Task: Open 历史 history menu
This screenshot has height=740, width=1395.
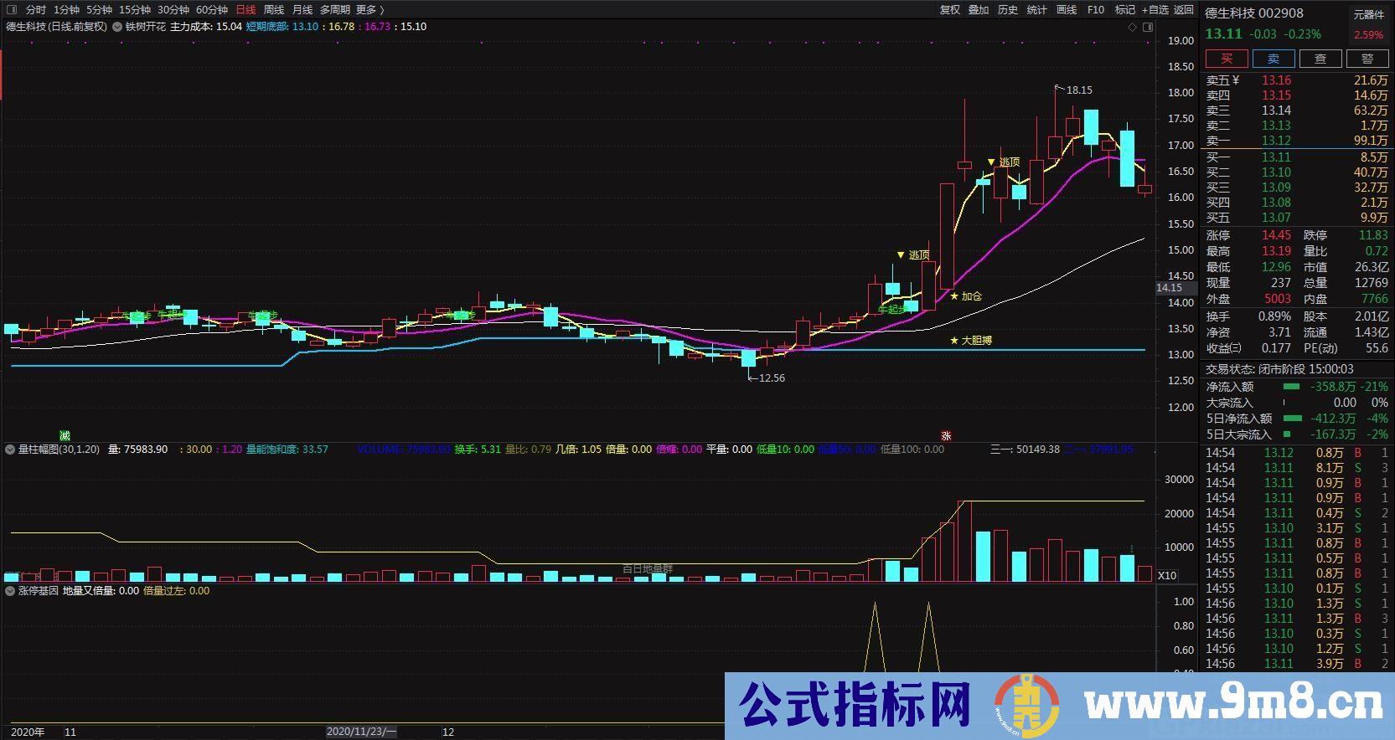Action: pos(1008,10)
